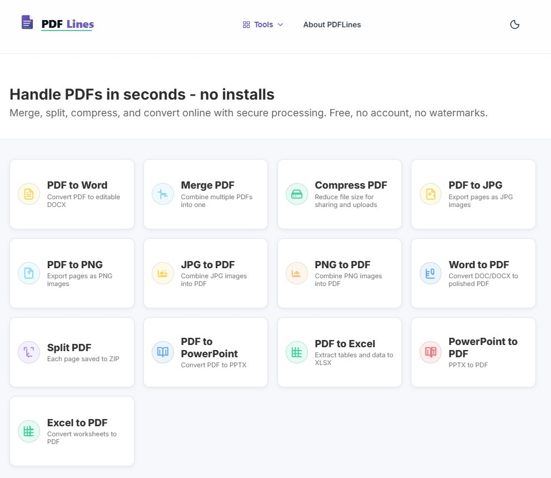Open the About PDFLines page
Screen dimensions: 551x478
(x=332, y=24)
